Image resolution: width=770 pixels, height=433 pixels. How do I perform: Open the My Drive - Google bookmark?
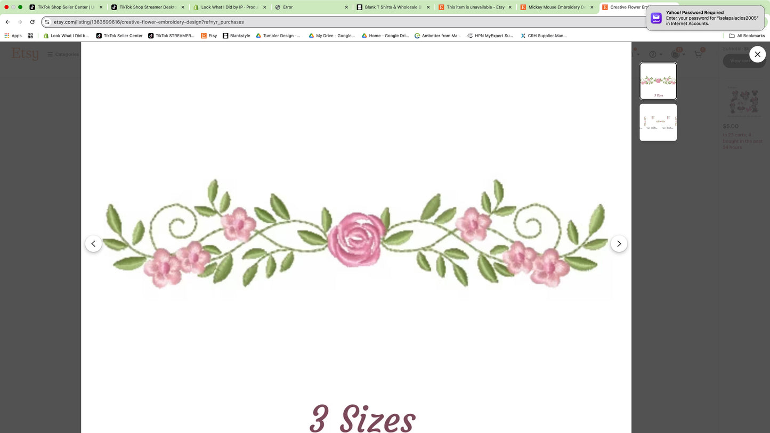click(x=331, y=36)
